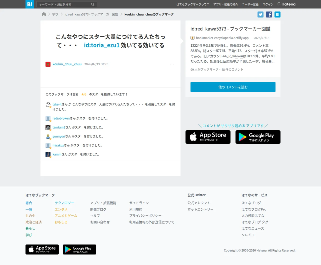Open the おもしろ footer category

point(61,222)
